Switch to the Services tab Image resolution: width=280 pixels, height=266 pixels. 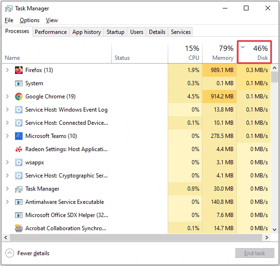click(x=180, y=32)
